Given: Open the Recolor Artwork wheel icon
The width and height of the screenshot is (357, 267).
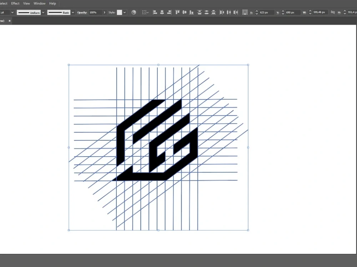Looking at the screenshot, I should pyautogui.click(x=134, y=12).
